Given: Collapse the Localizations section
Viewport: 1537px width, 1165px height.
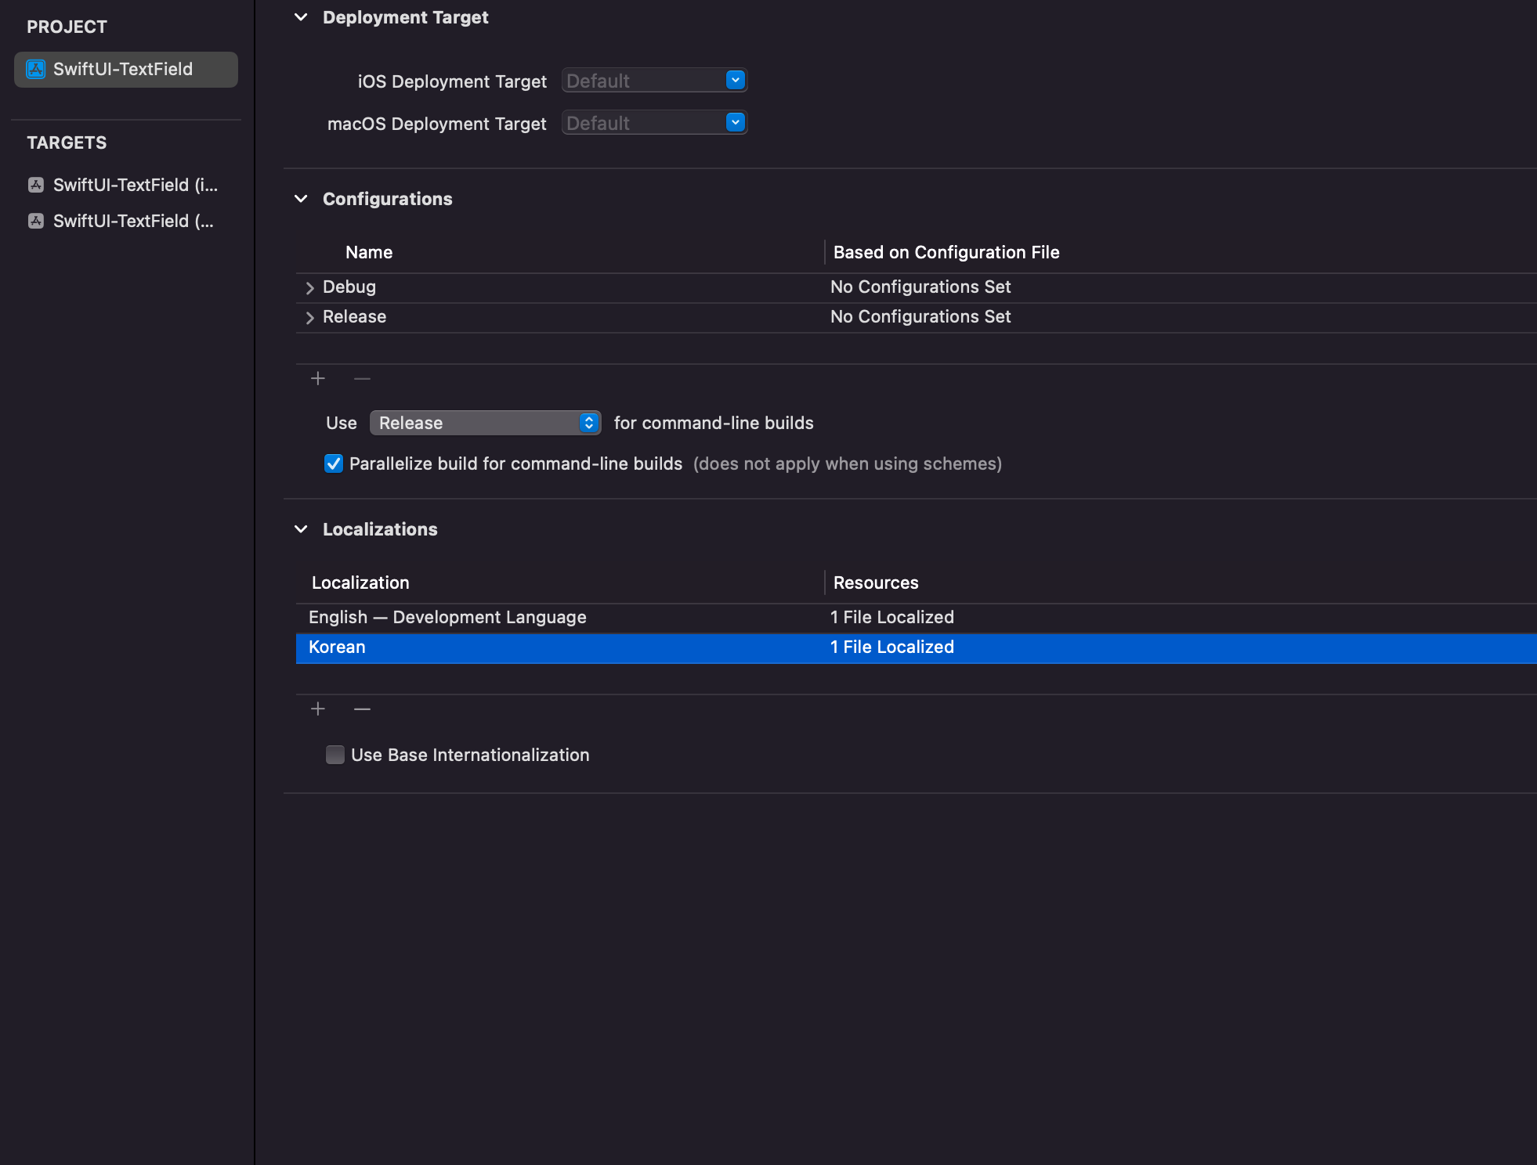Looking at the screenshot, I should pos(301,529).
